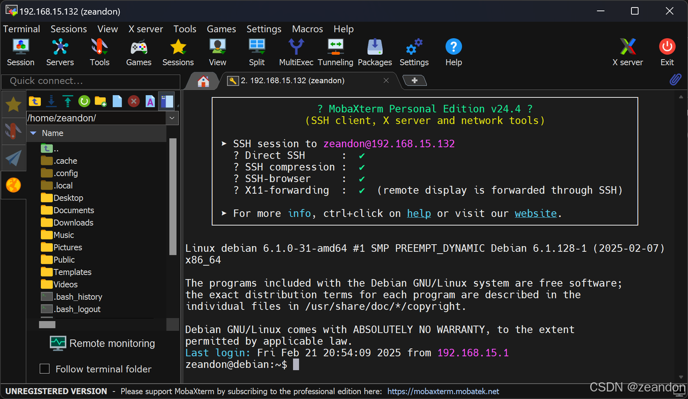
Task: Refresh the remote folder with green icon
Action: (84, 101)
